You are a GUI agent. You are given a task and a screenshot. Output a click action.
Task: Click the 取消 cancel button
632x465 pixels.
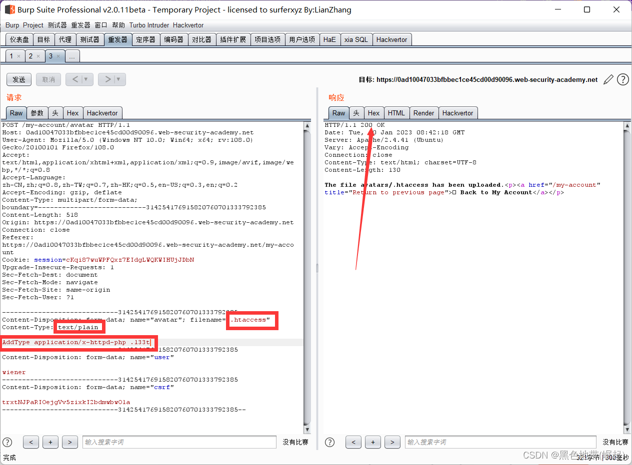(48, 79)
